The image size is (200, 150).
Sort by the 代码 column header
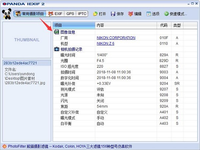[163, 25]
